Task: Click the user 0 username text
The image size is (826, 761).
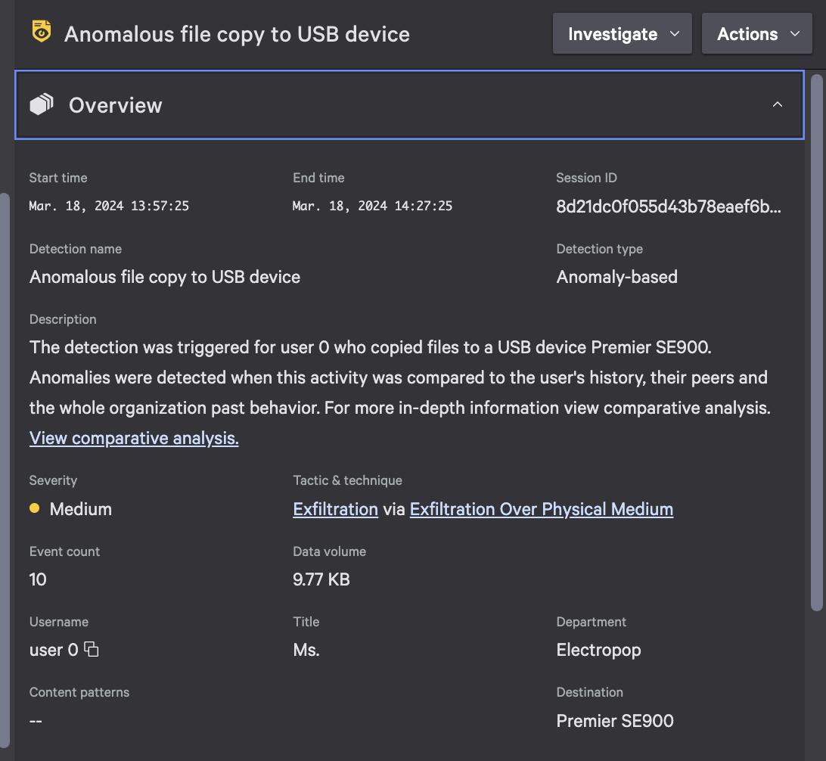Action: pos(54,650)
